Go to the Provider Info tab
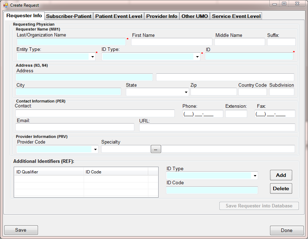 [x=162, y=16]
